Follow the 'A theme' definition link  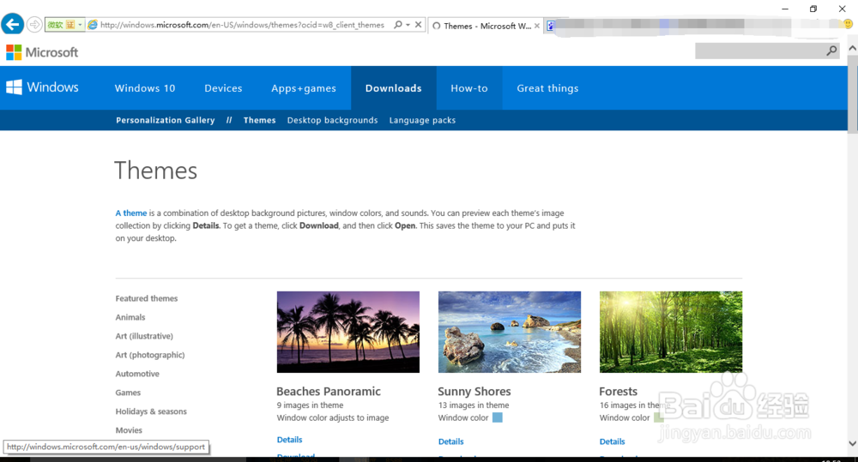(130, 213)
